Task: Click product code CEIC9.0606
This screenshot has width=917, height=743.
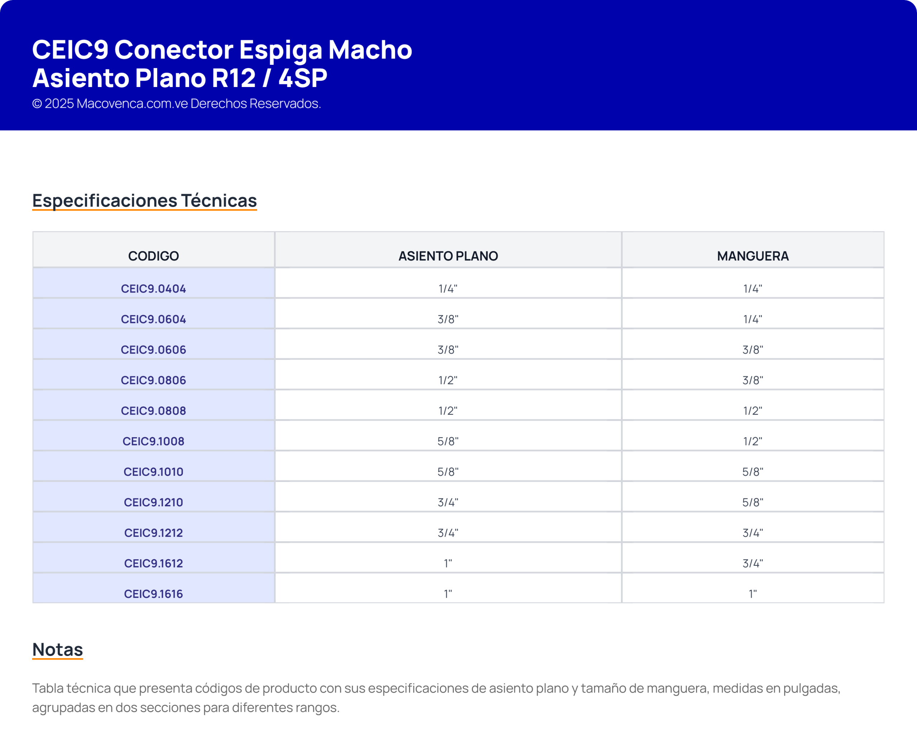Action: click(153, 350)
